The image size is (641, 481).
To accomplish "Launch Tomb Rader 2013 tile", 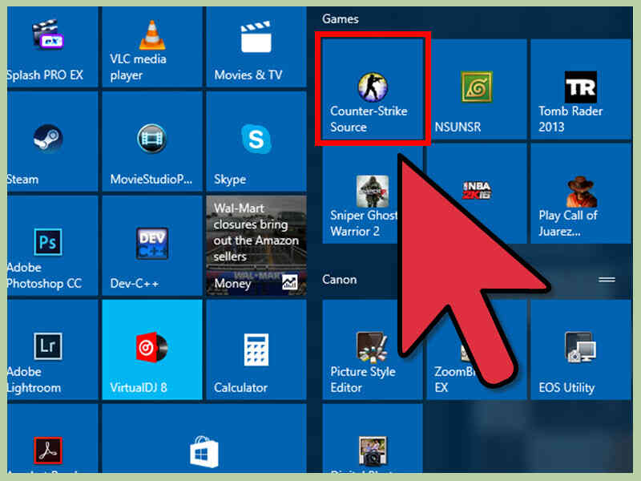I will (581, 89).
